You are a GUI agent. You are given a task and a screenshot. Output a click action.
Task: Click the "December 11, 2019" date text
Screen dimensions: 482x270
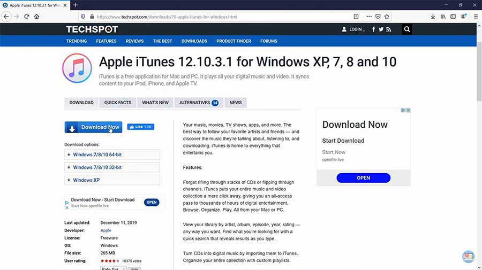click(119, 223)
